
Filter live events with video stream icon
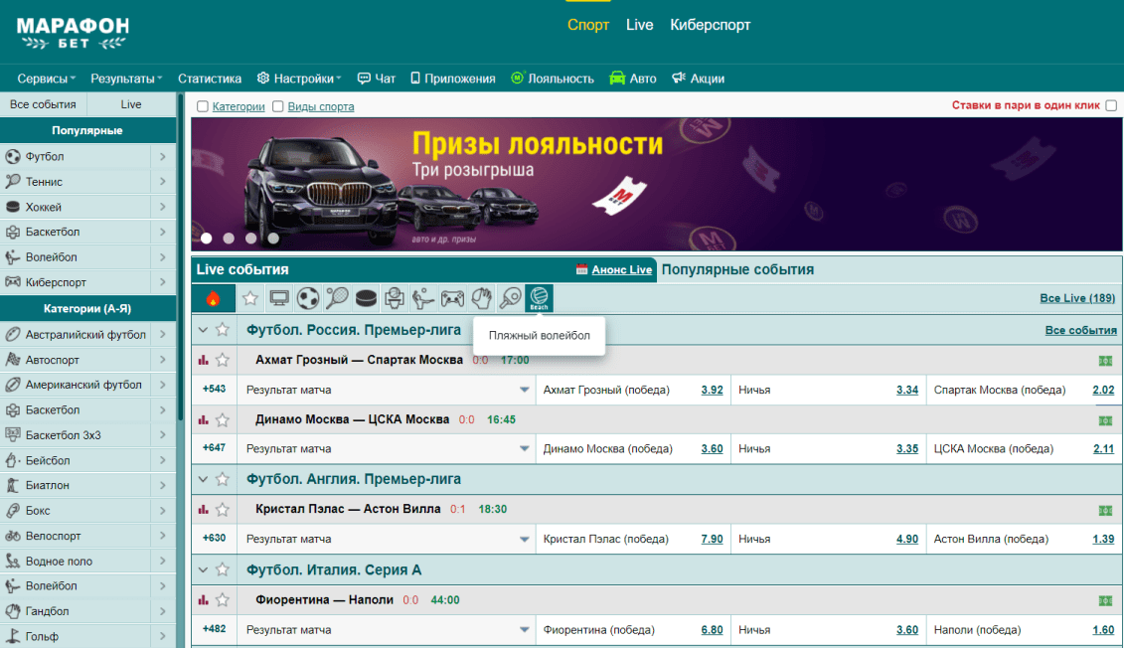[x=279, y=298]
